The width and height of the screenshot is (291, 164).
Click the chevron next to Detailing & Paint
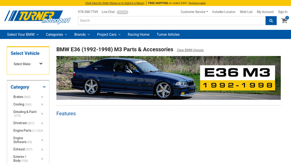pos(42,114)
